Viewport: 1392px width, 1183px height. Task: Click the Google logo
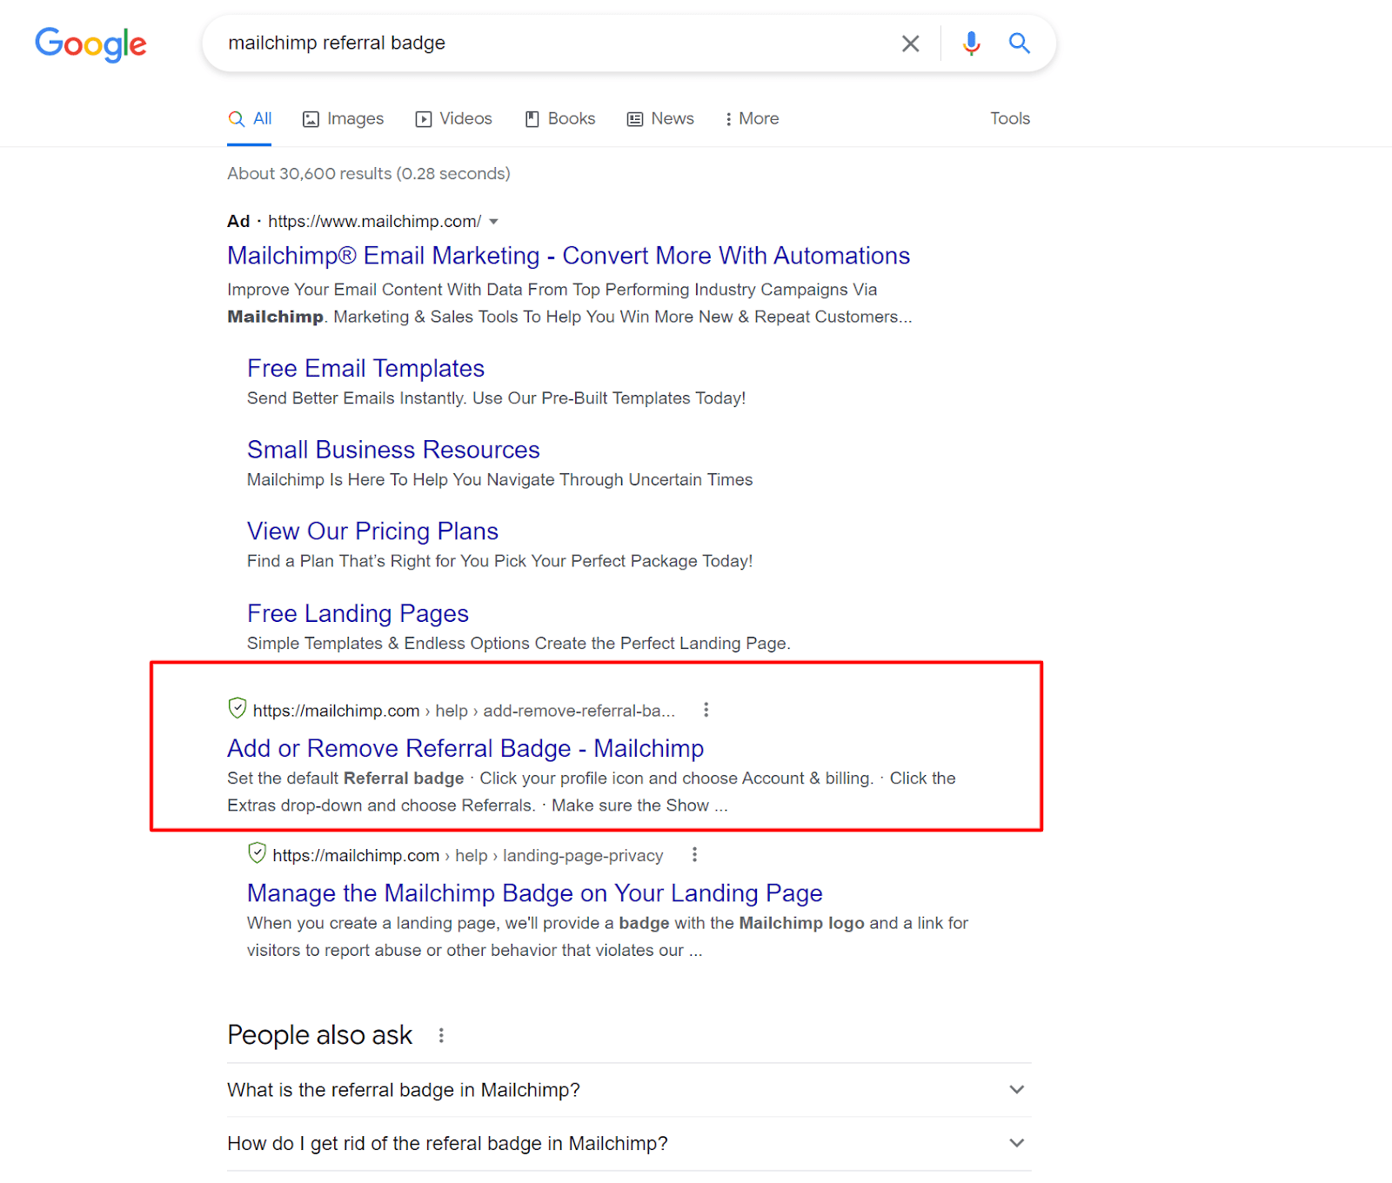coord(90,43)
